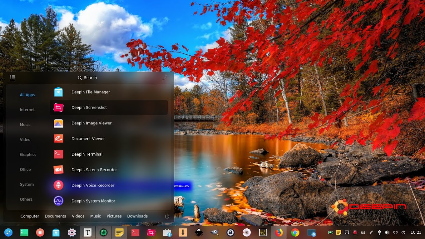The height and width of the screenshot is (239, 425).
Task: Open the Documents folder shortcut
Action: 55,216
